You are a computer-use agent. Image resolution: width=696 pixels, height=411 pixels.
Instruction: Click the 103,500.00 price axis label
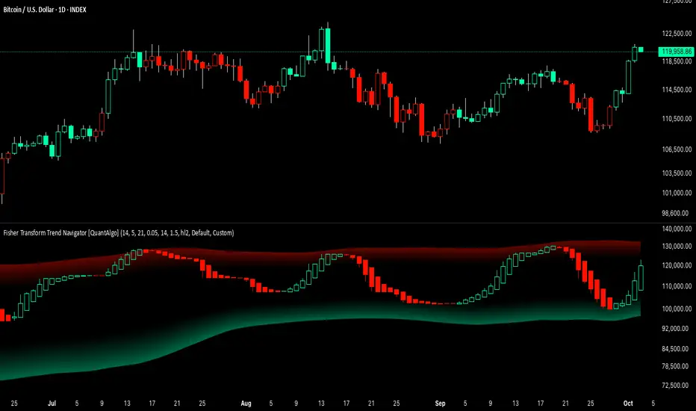coord(677,173)
